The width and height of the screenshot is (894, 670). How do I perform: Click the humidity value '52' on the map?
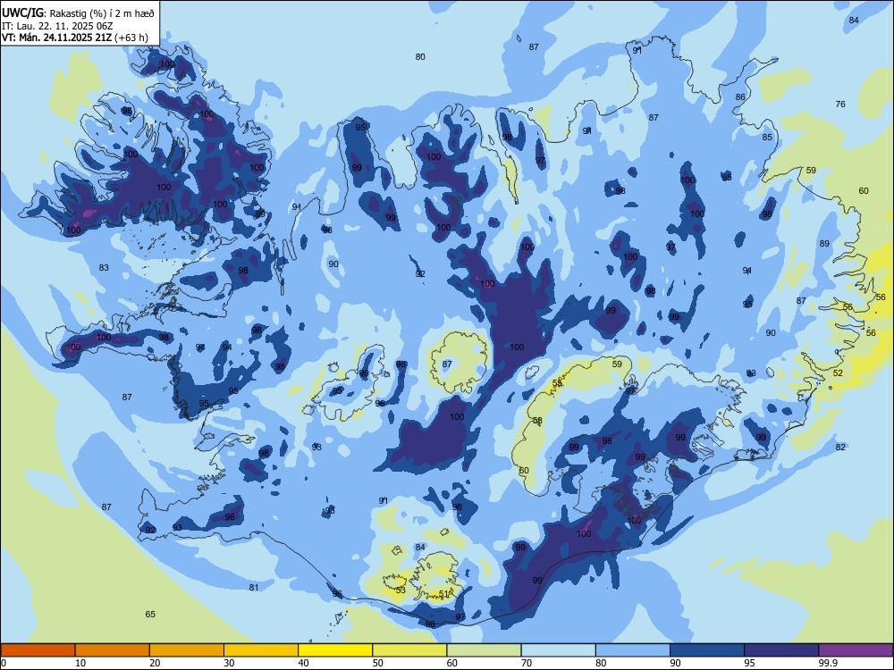(838, 373)
